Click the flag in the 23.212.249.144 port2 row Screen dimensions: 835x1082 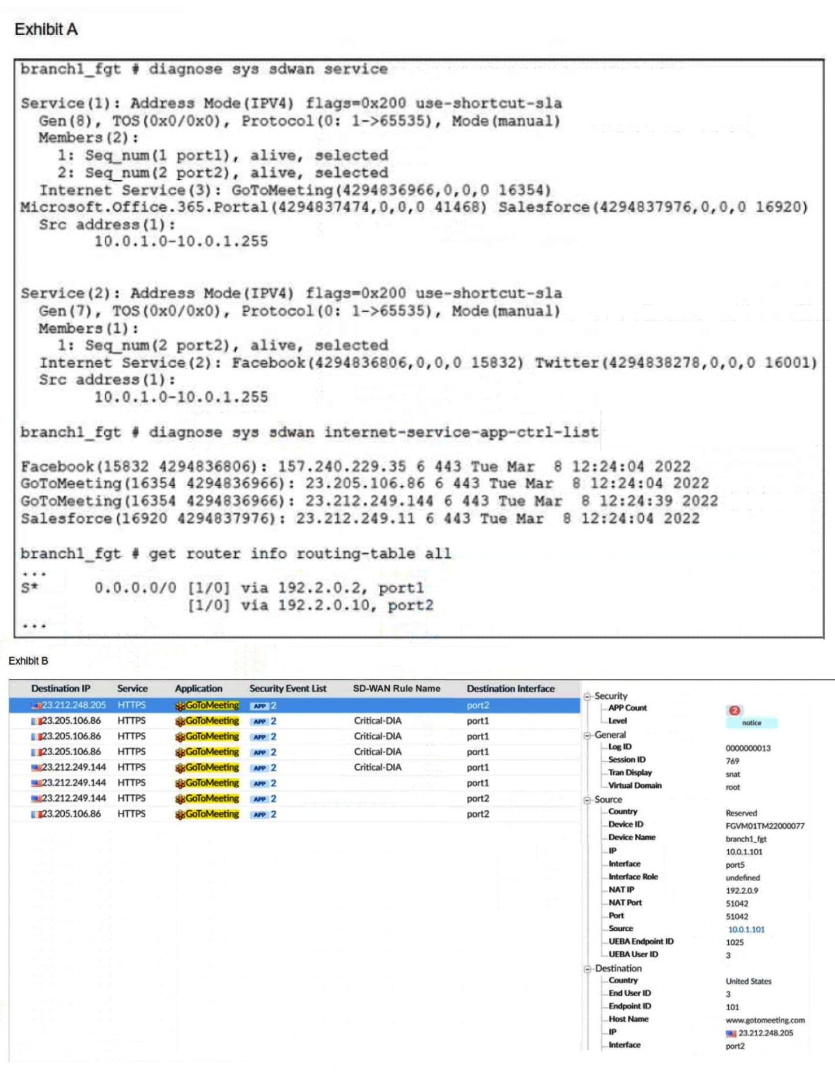point(36,798)
